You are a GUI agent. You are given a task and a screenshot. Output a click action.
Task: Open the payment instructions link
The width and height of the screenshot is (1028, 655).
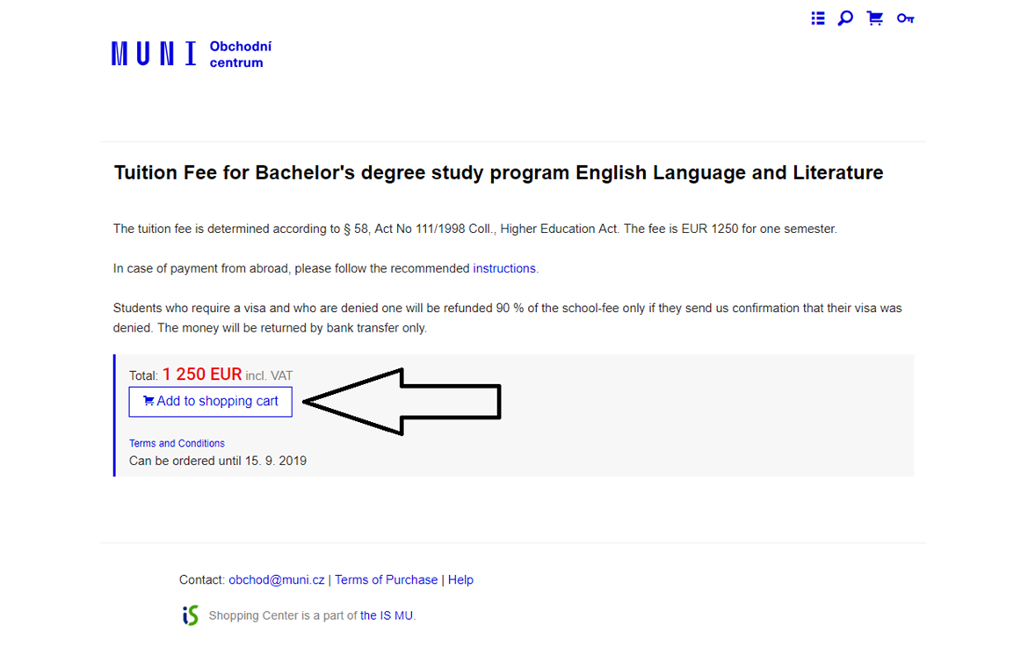pyautogui.click(x=503, y=268)
